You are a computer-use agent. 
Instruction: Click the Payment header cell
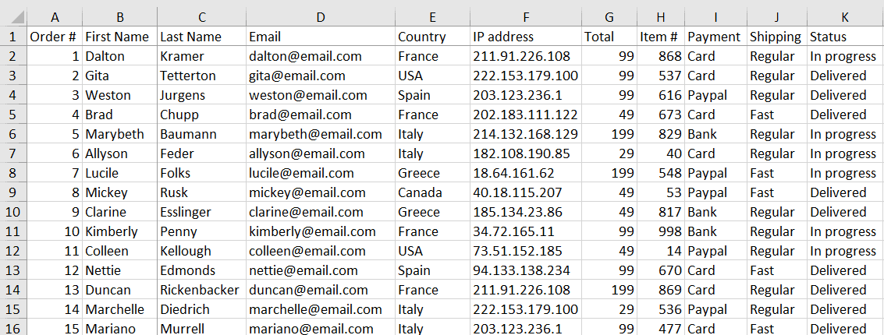715,37
